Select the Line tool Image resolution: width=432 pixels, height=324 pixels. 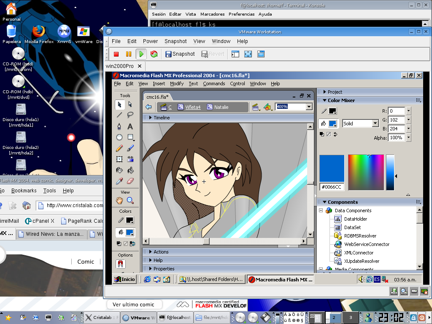119,115
